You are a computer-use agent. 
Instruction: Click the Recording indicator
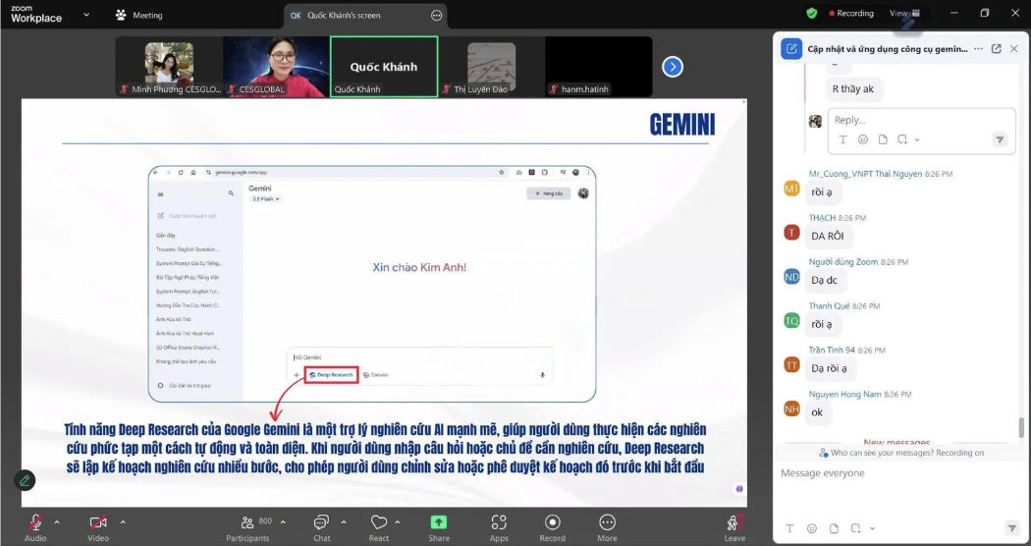click(x=851, y=13)
